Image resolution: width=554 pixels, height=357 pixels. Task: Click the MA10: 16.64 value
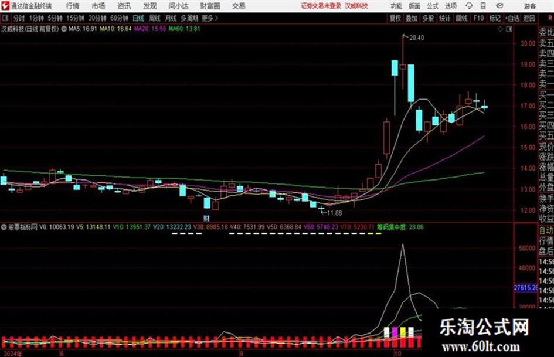[115, 29]
